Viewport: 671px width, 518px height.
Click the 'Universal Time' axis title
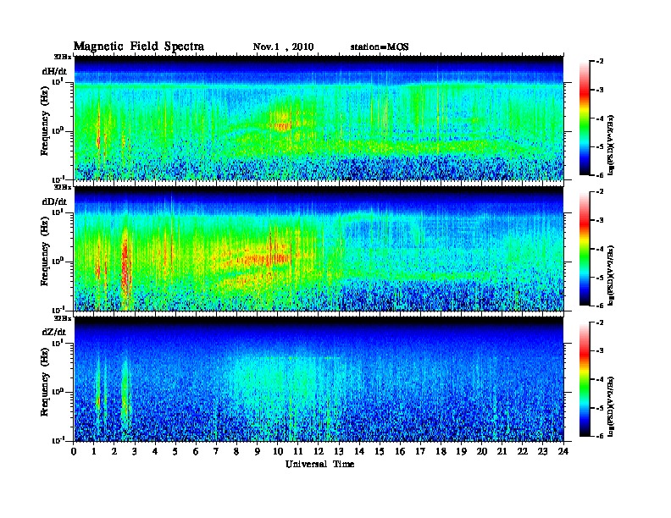[319, 464]
